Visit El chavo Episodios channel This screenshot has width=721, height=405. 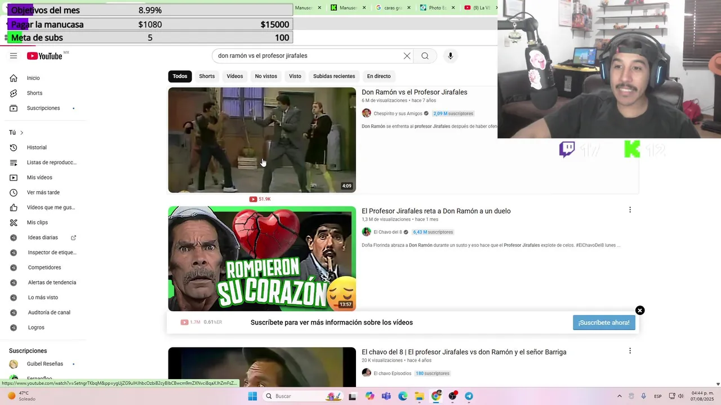(392, 373)
